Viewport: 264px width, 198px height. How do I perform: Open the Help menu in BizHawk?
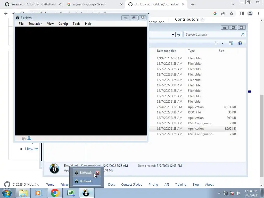click(x=88, y=24)
